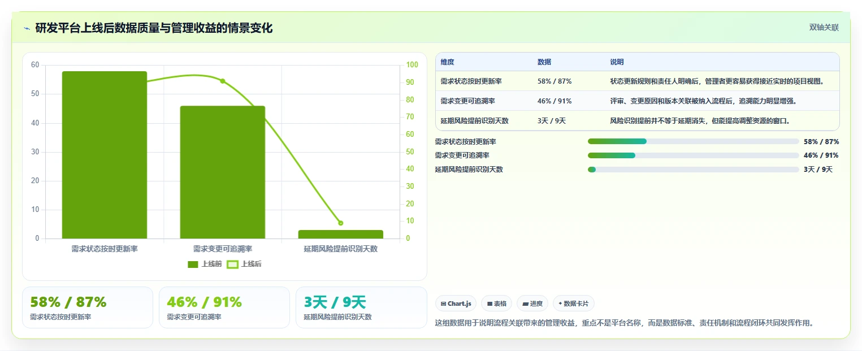Viewport: 862px width, 351px height.
Task: Click x-axis label 需求变更可追溯率
Action: (223, 249)
